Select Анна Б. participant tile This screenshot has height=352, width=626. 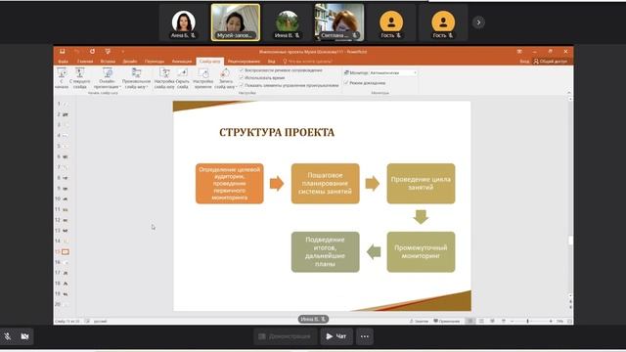pyautogui.click(x=184, y=22)
